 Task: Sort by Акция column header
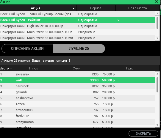point(38,8)
